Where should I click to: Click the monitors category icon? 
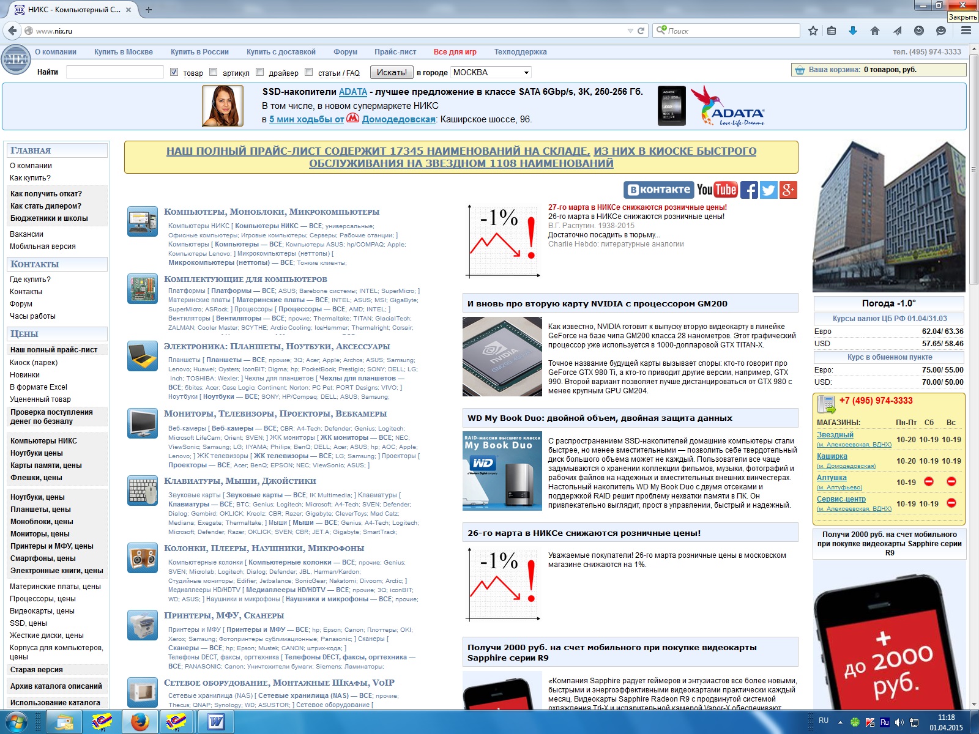click(x=143, y=423)
